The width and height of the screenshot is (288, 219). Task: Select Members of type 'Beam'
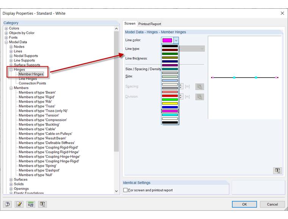click(37, 92)
